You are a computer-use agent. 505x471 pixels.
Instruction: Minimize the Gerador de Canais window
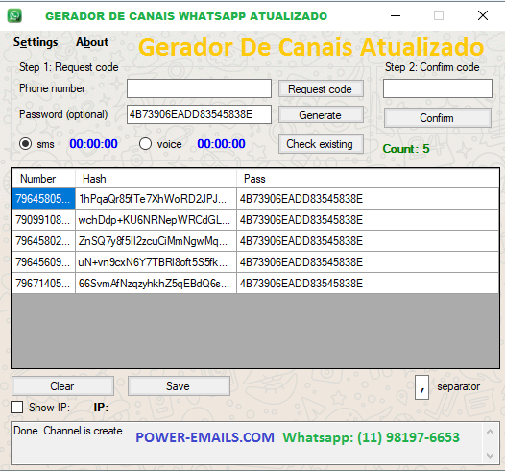pos(396,15)
